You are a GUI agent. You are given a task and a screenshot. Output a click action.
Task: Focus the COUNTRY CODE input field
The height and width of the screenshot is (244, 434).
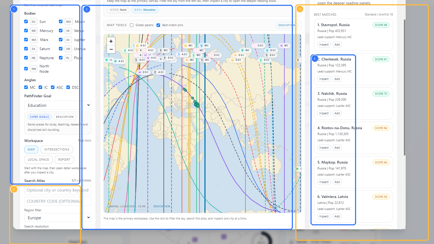coord(58,201)
